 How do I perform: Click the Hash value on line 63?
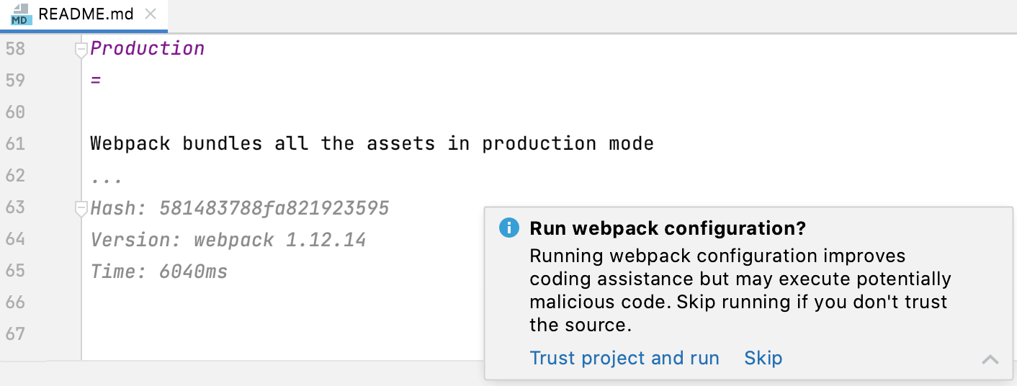[x=274, y=208]
